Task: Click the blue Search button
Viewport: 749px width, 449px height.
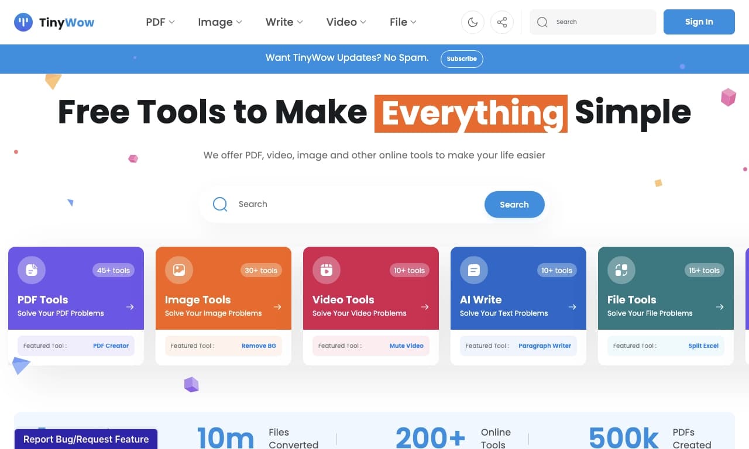Action: pyautogui.click(x=514, y=205)
